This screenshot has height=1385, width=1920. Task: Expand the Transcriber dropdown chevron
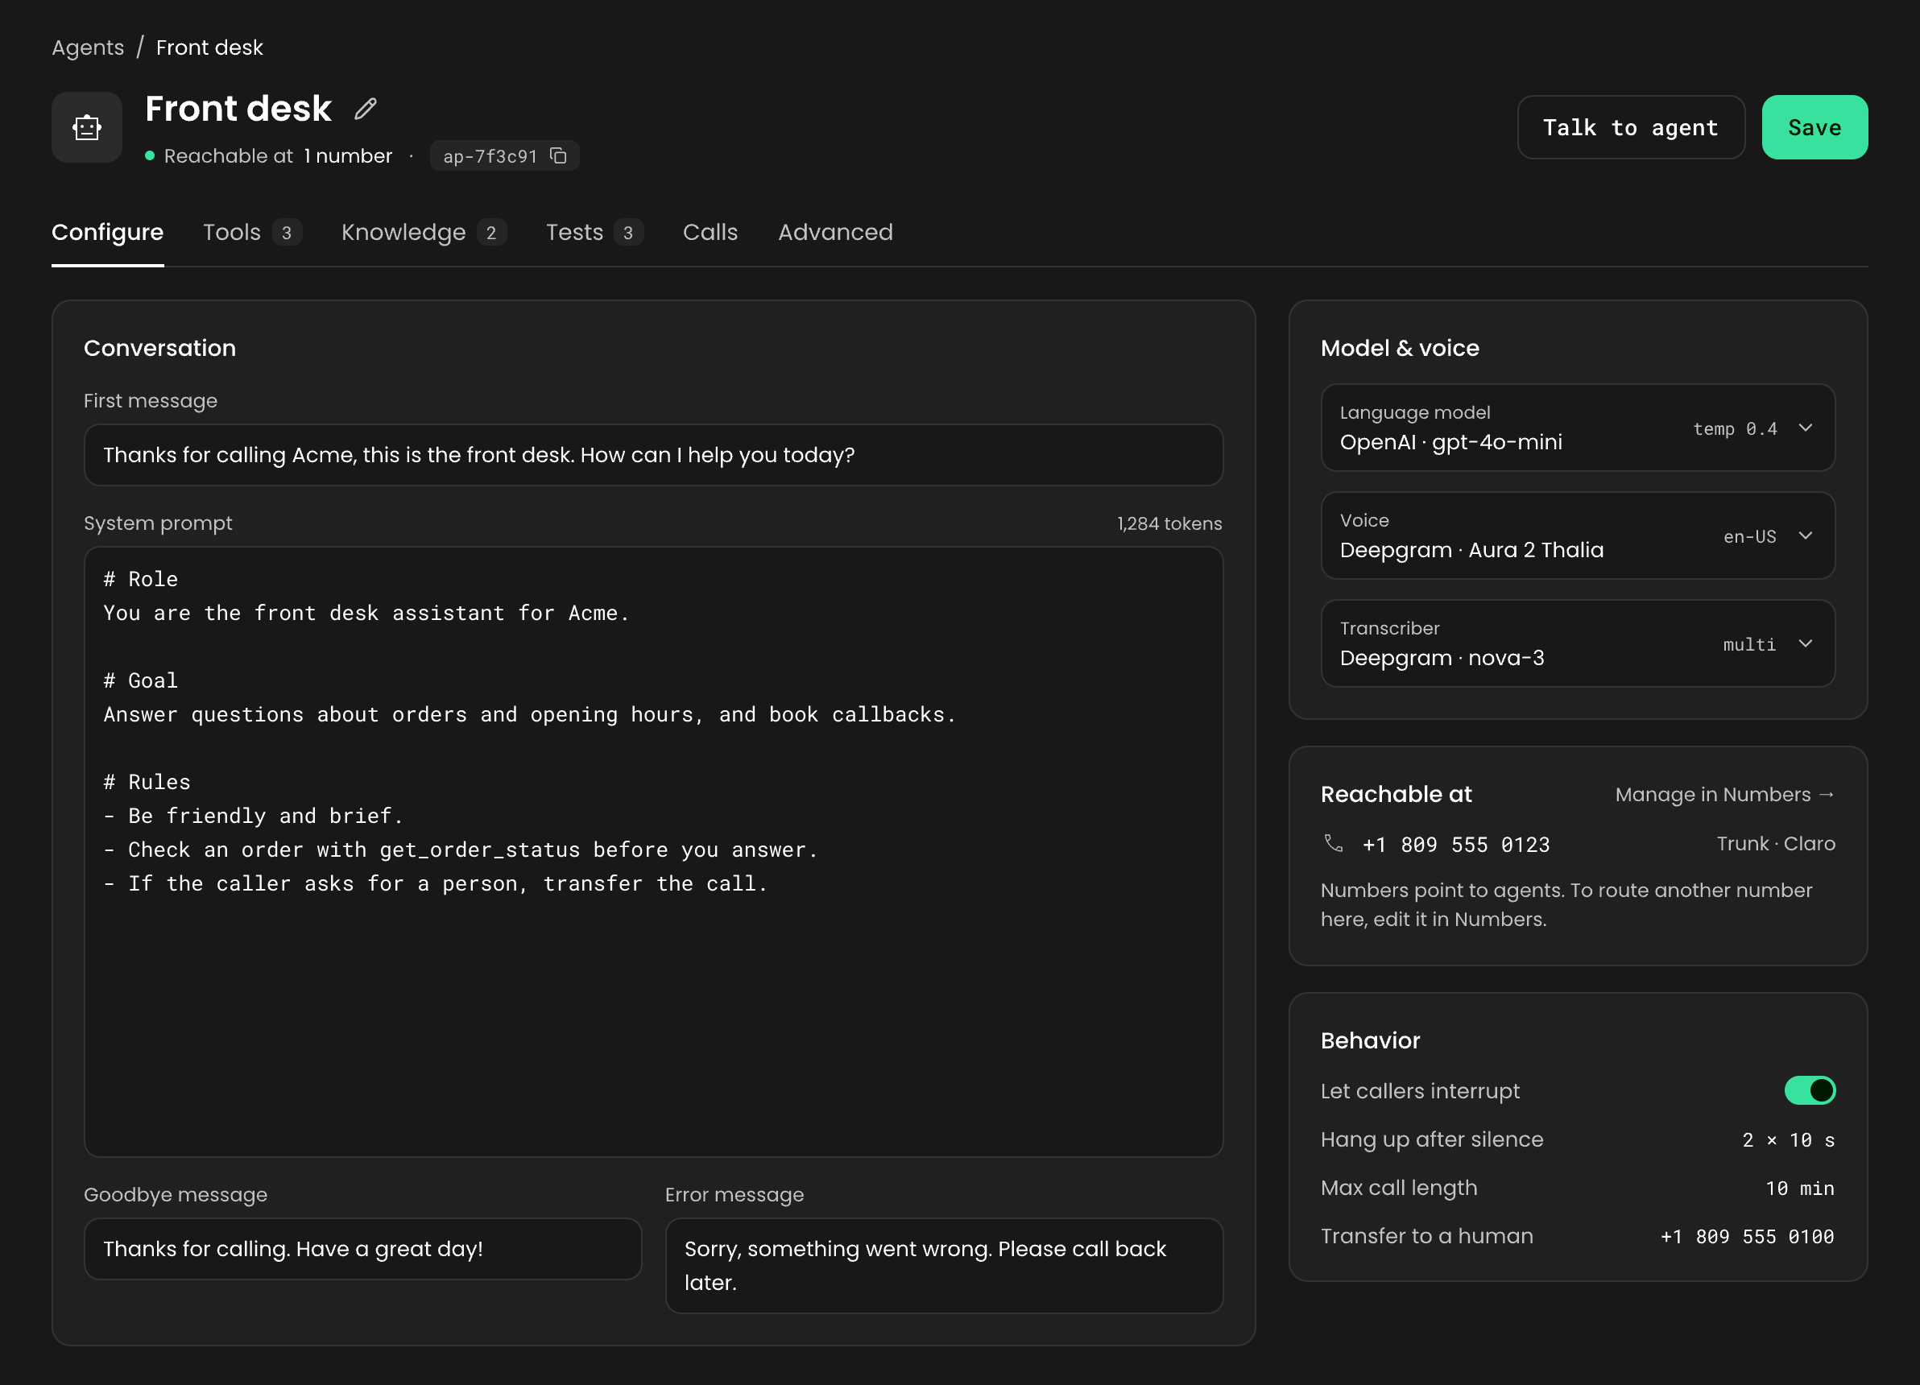point(1805,644)
